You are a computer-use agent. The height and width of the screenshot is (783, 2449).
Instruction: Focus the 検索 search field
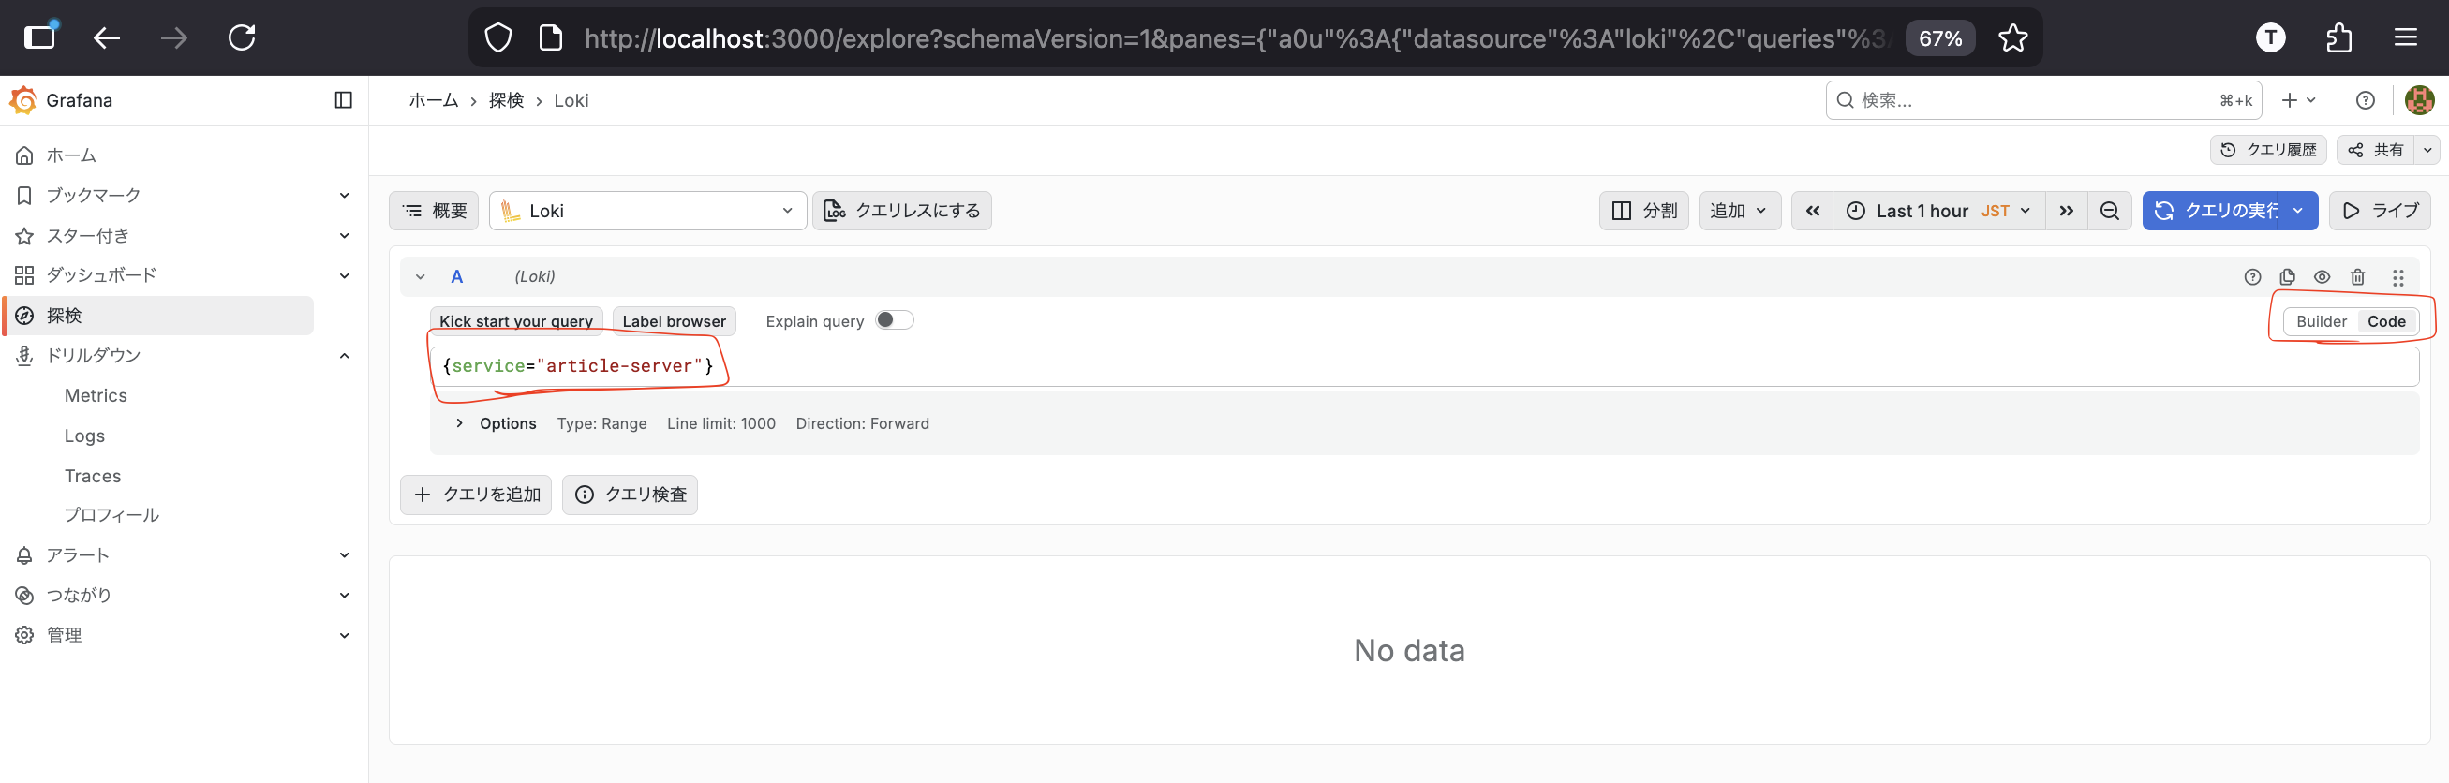tap(2043, 100)
